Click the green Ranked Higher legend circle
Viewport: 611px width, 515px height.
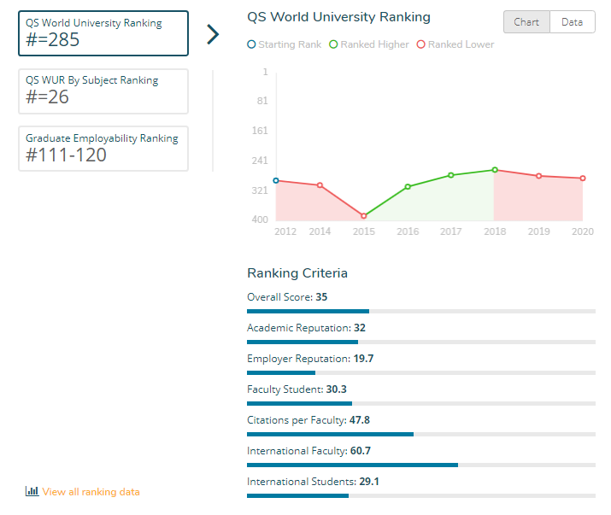click(x=333, y=44)
